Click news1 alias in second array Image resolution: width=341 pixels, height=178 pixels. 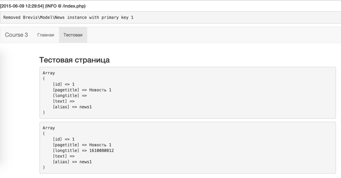pos(85,162)
